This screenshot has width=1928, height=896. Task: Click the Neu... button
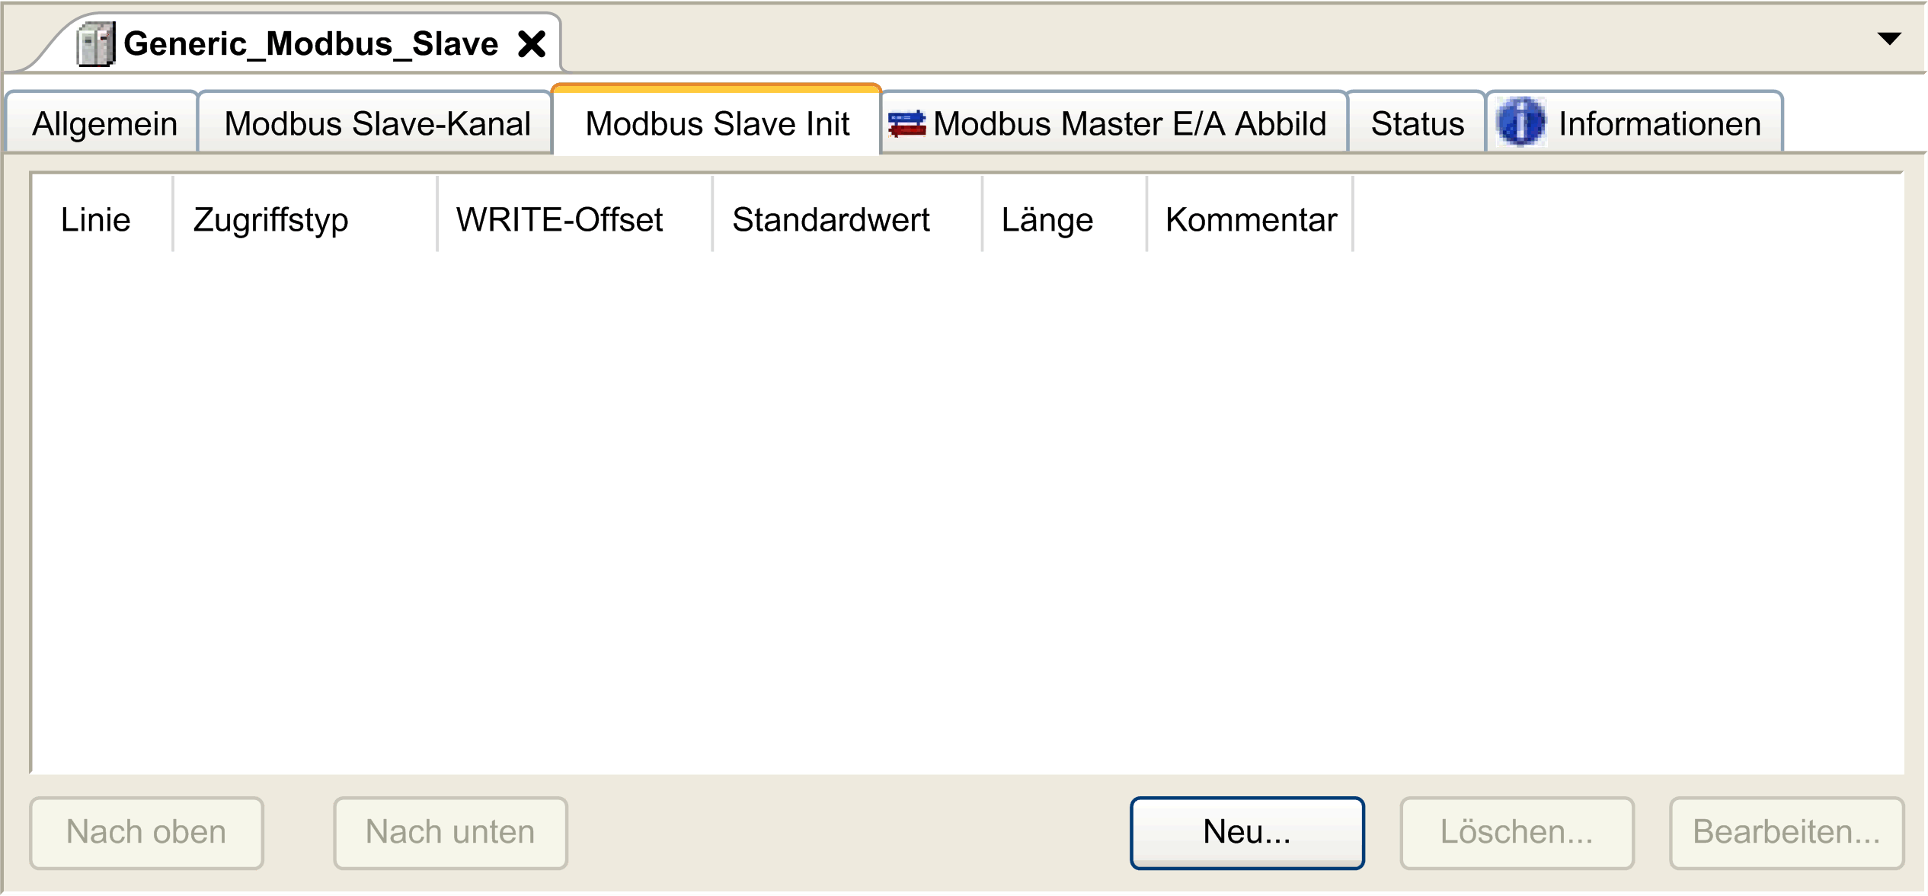[x=1246, y=832]
